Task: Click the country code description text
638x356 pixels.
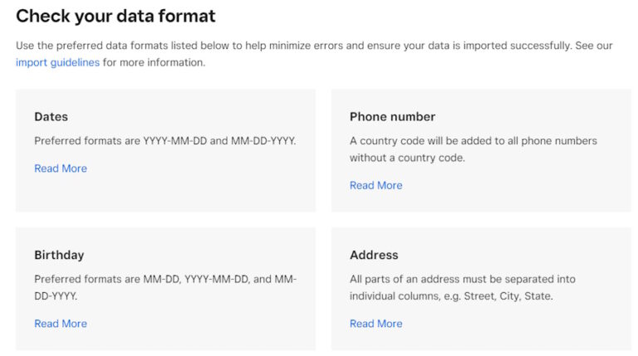Action: [x=473, y=141]
